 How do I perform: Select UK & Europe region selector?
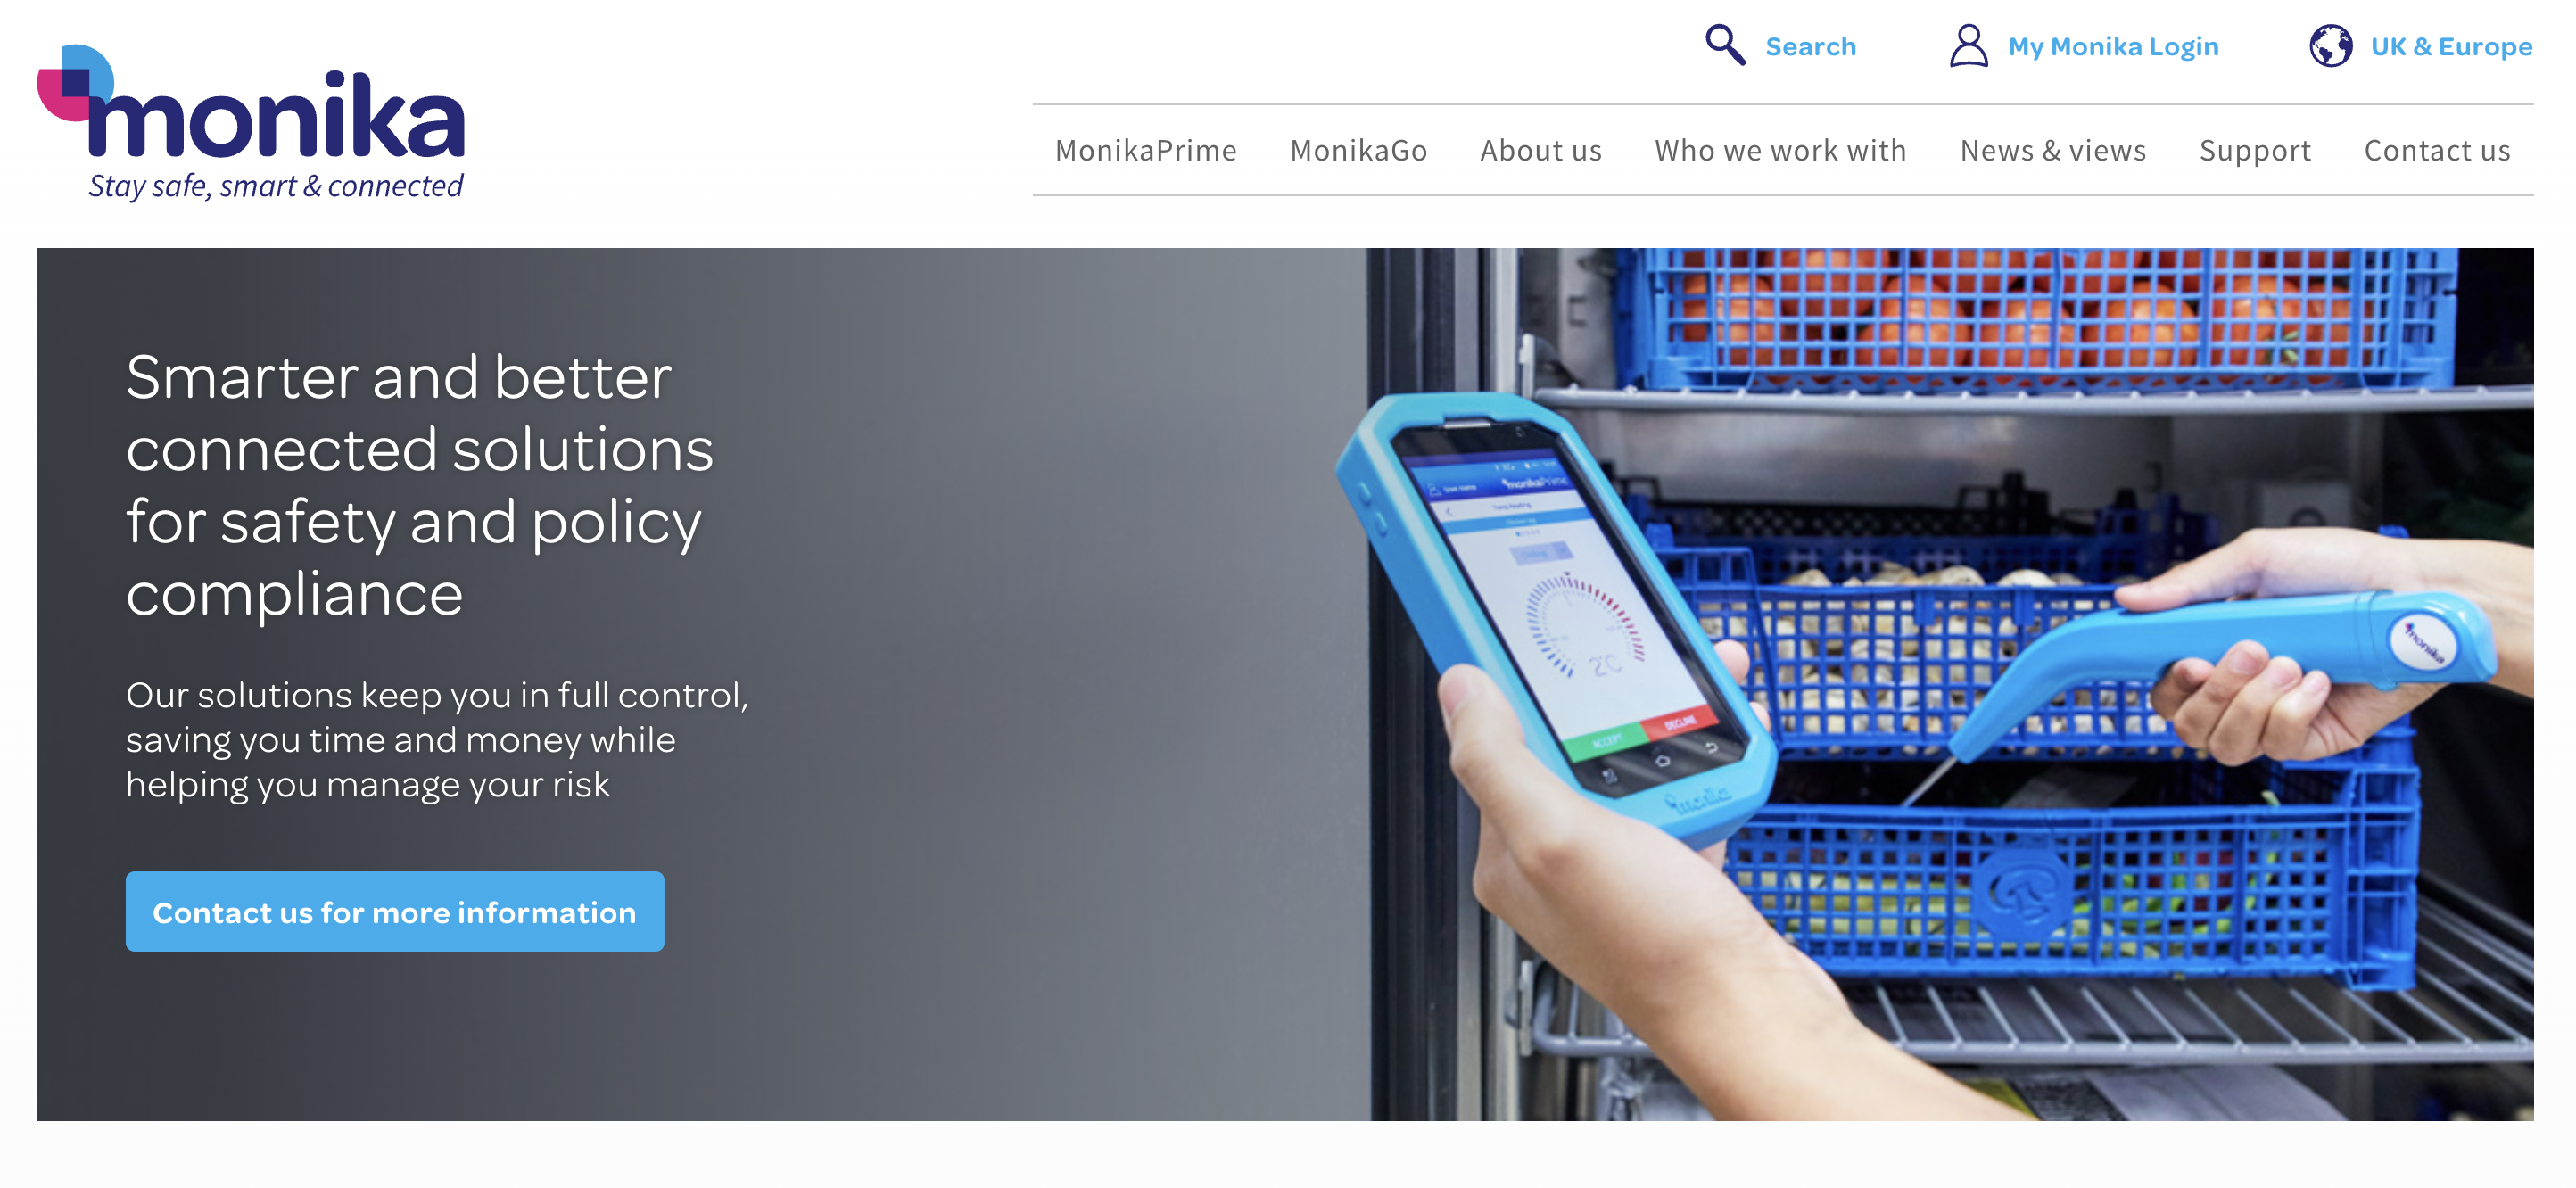point(2451,47)
